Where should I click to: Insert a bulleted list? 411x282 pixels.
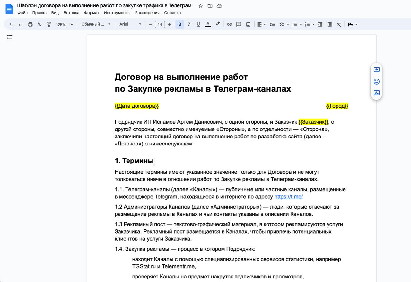coord(294,24)
